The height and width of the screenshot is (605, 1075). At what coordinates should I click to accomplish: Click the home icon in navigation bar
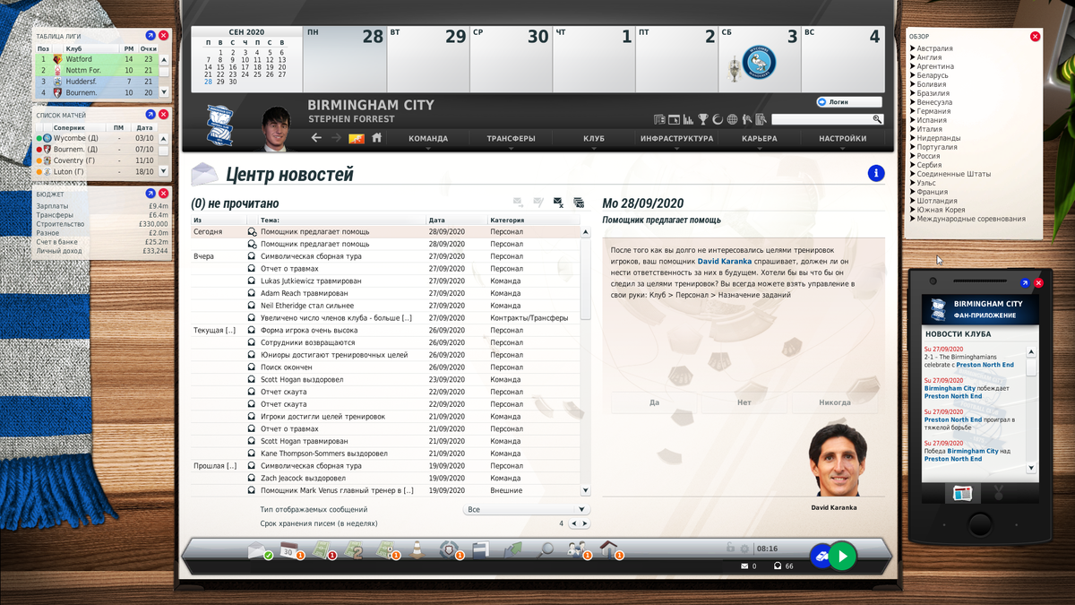point(377,138)
